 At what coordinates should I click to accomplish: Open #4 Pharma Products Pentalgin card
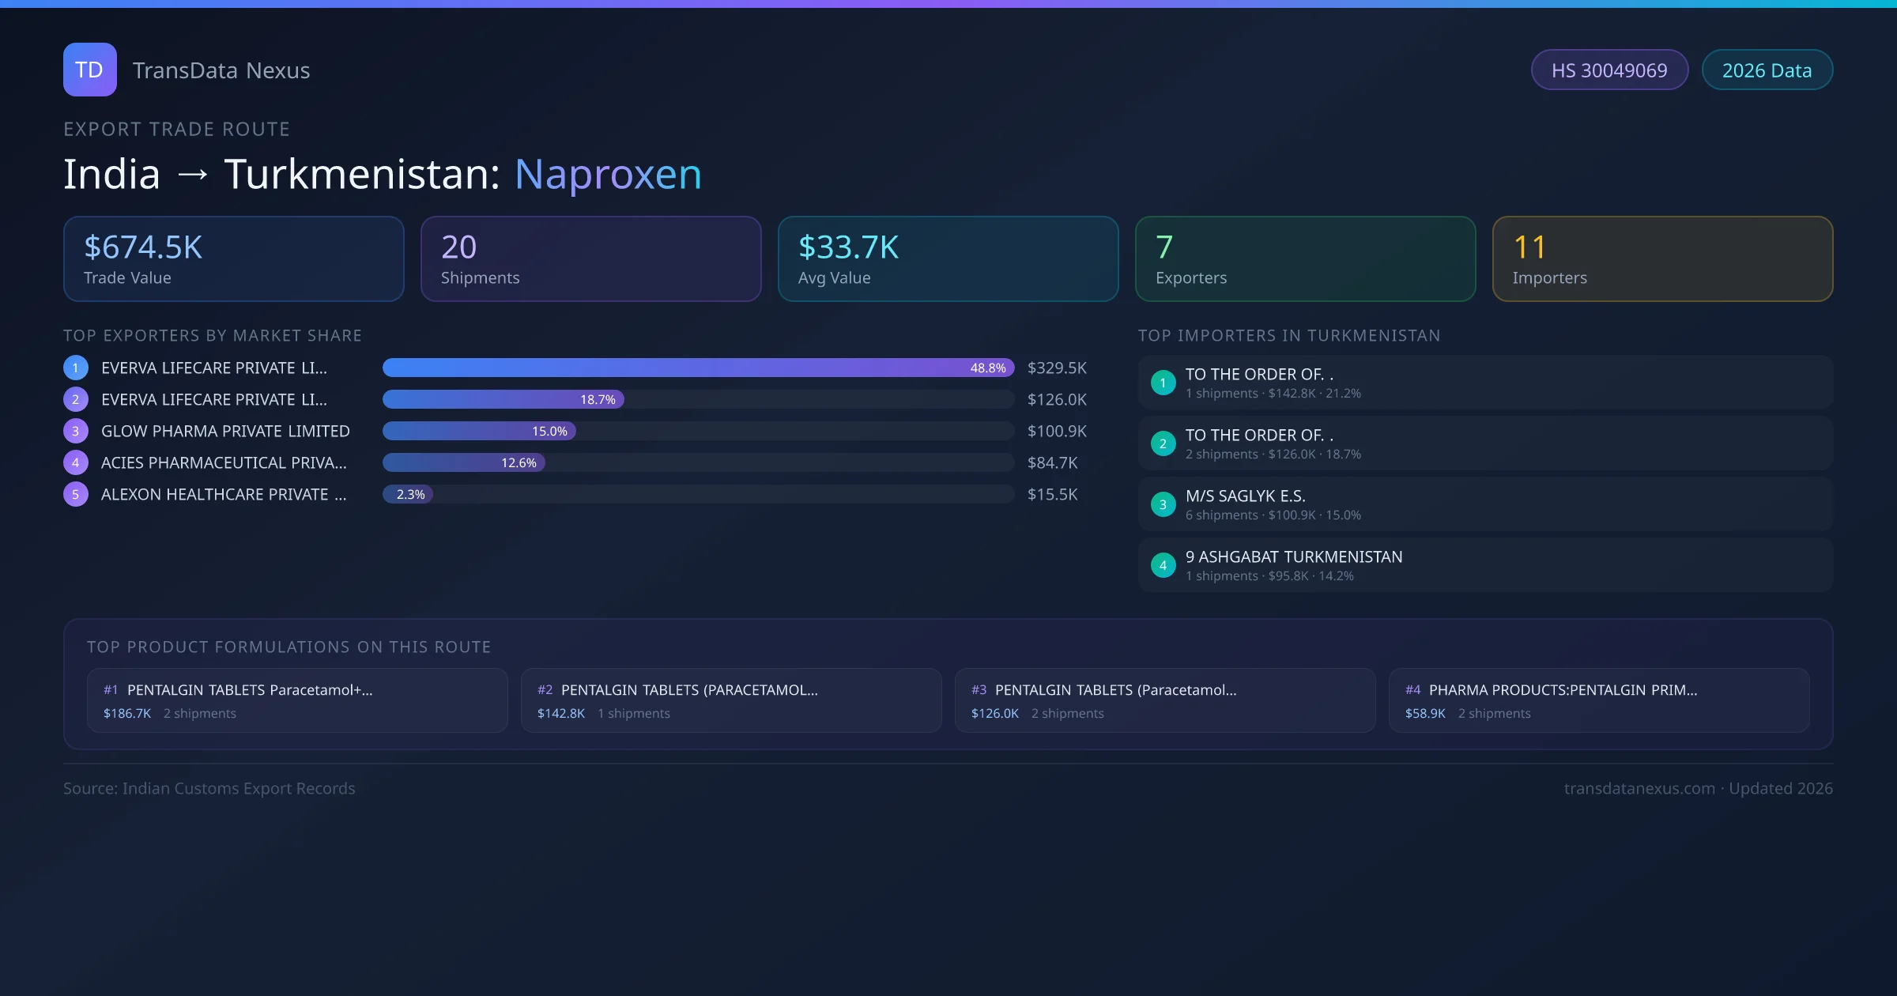tap(1598, 700)
